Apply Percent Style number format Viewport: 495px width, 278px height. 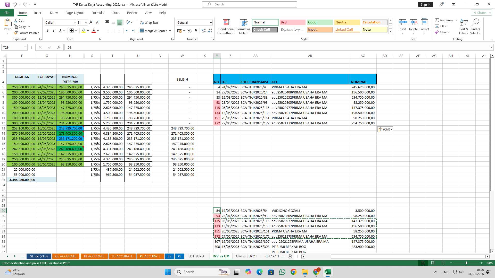[189, 31]
